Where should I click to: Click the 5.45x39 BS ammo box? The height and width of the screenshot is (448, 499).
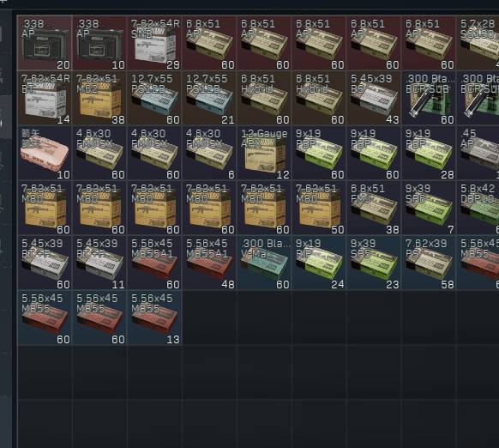click(x=374, y=98)
